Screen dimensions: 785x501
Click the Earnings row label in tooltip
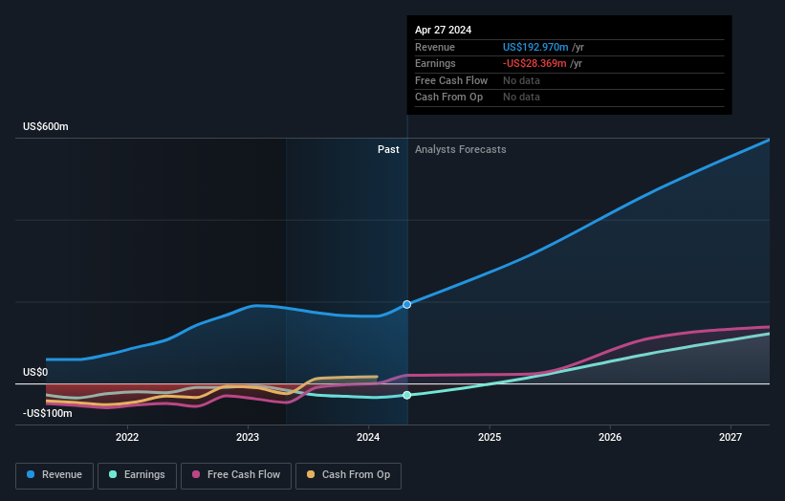tap(435, 63)
